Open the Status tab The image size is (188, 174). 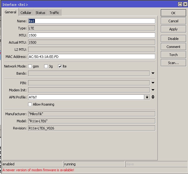40,12
